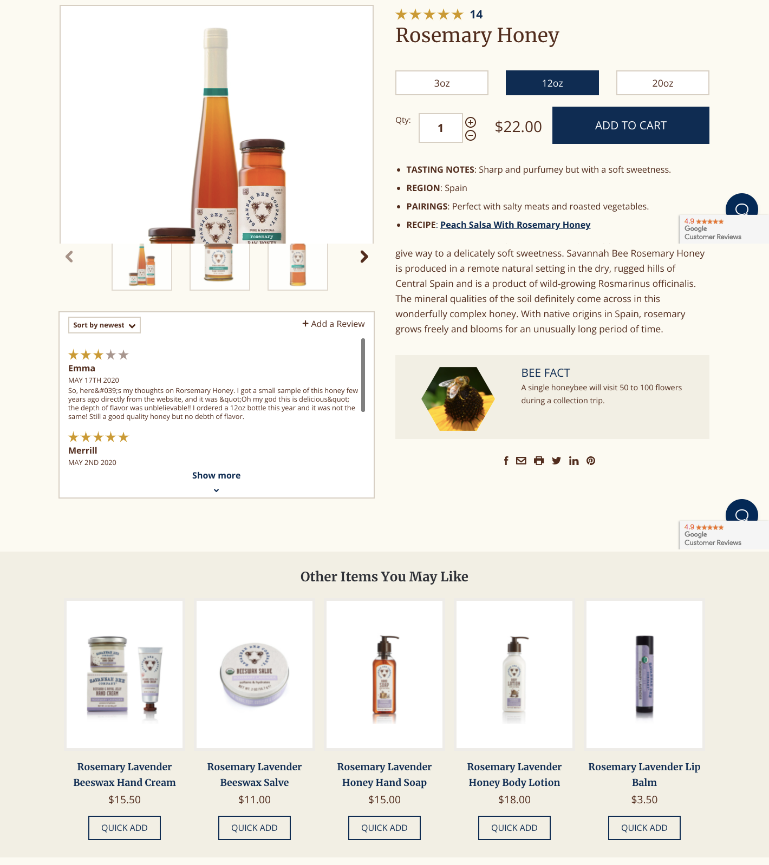Open Sort by newest dropdown

coord(105,325)
